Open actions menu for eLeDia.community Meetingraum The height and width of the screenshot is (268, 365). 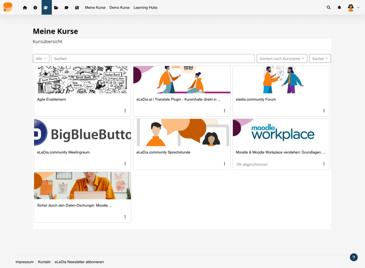coord(125,163)
